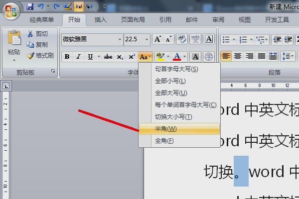Image resolution: width=299 pixels, height=199 pixels.
Task: Apply distributed alignment icon
Action: point(273,56)
